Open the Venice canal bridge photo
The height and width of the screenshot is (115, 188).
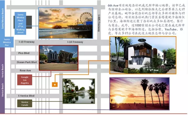pyautogui.click(x=79, y=91)
